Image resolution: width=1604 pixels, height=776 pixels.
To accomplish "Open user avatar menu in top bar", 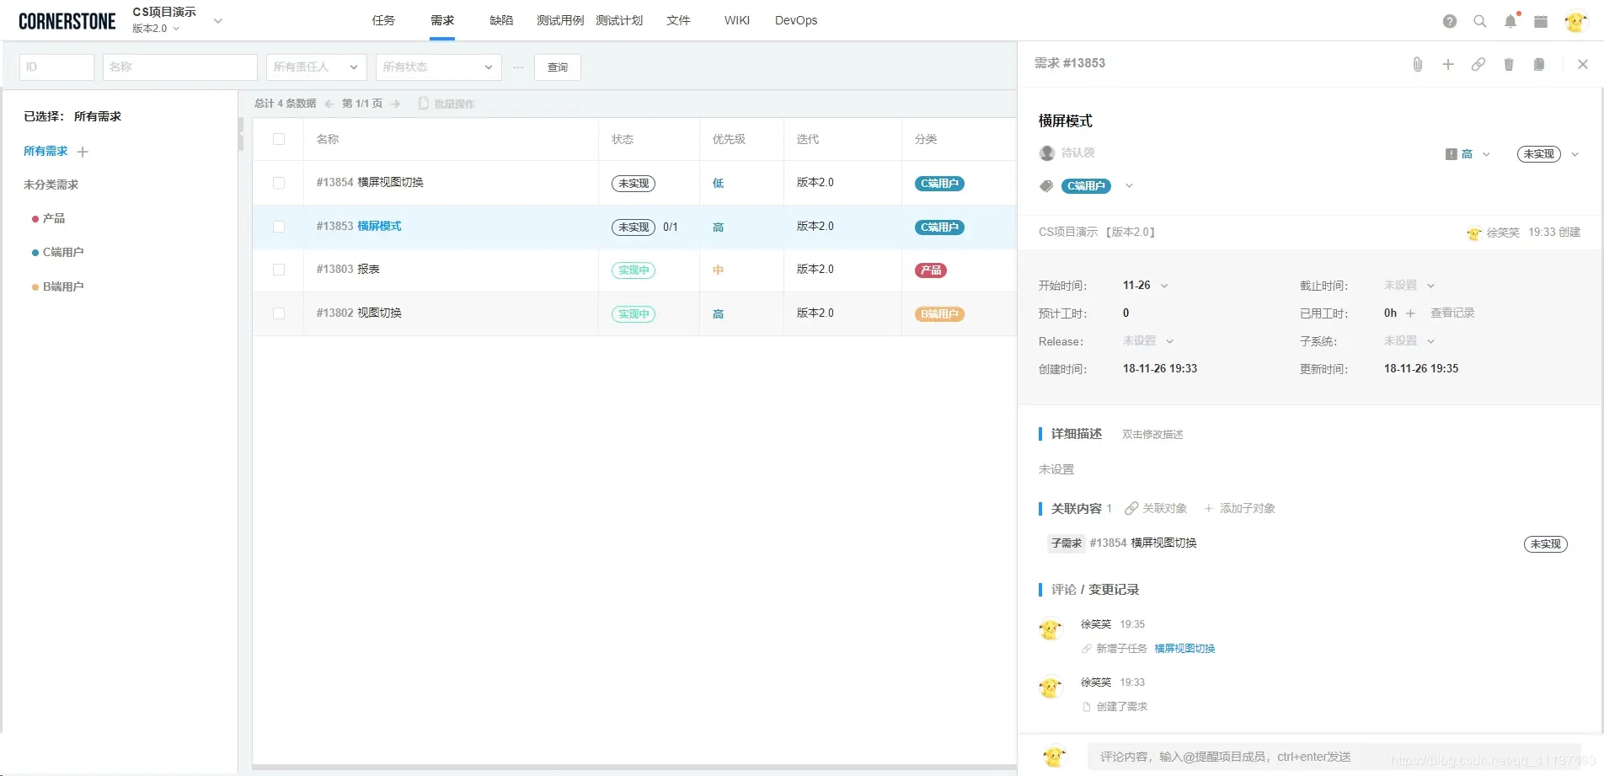I will coord(1576,21).
